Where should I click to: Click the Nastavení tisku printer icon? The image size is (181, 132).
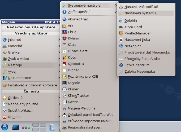[x=121, y=40]
